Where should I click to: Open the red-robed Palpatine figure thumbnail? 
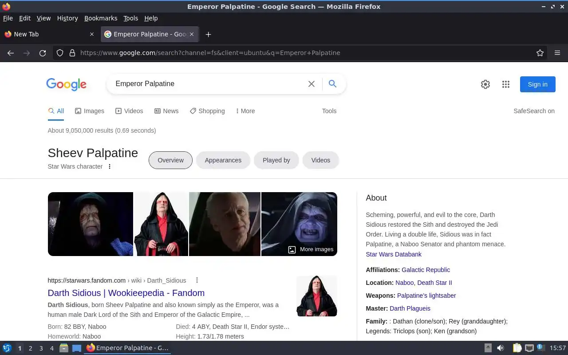tap(161, 224)
